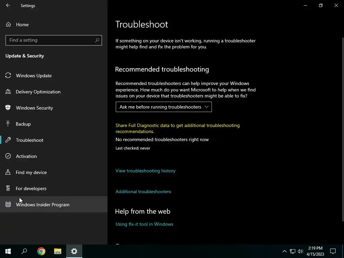Click the Update & Security section title
Viewport: 344px width, 258px height.
coord(25,56)
